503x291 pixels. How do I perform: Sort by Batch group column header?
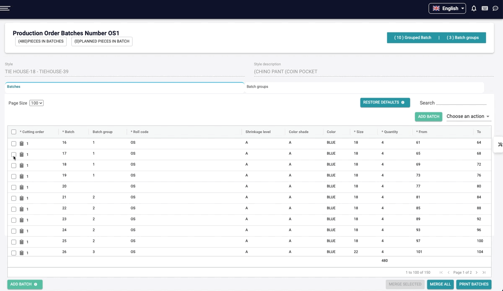tap(103, 132)
